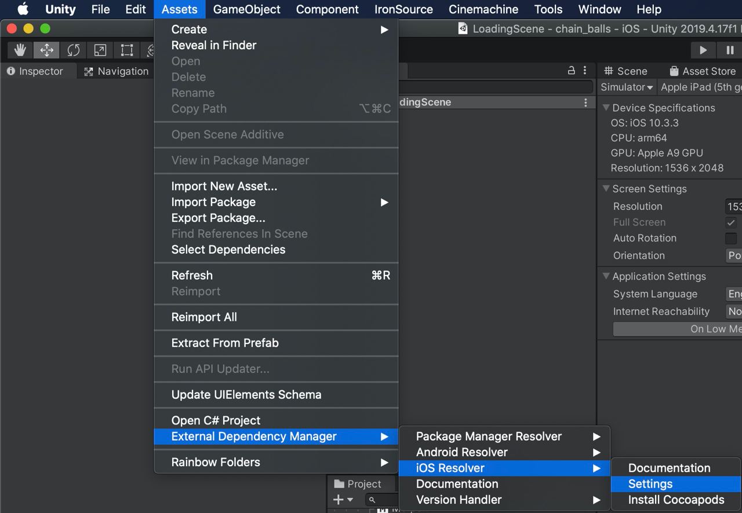Open the Cinemachine menu

(x=483, y=9)
